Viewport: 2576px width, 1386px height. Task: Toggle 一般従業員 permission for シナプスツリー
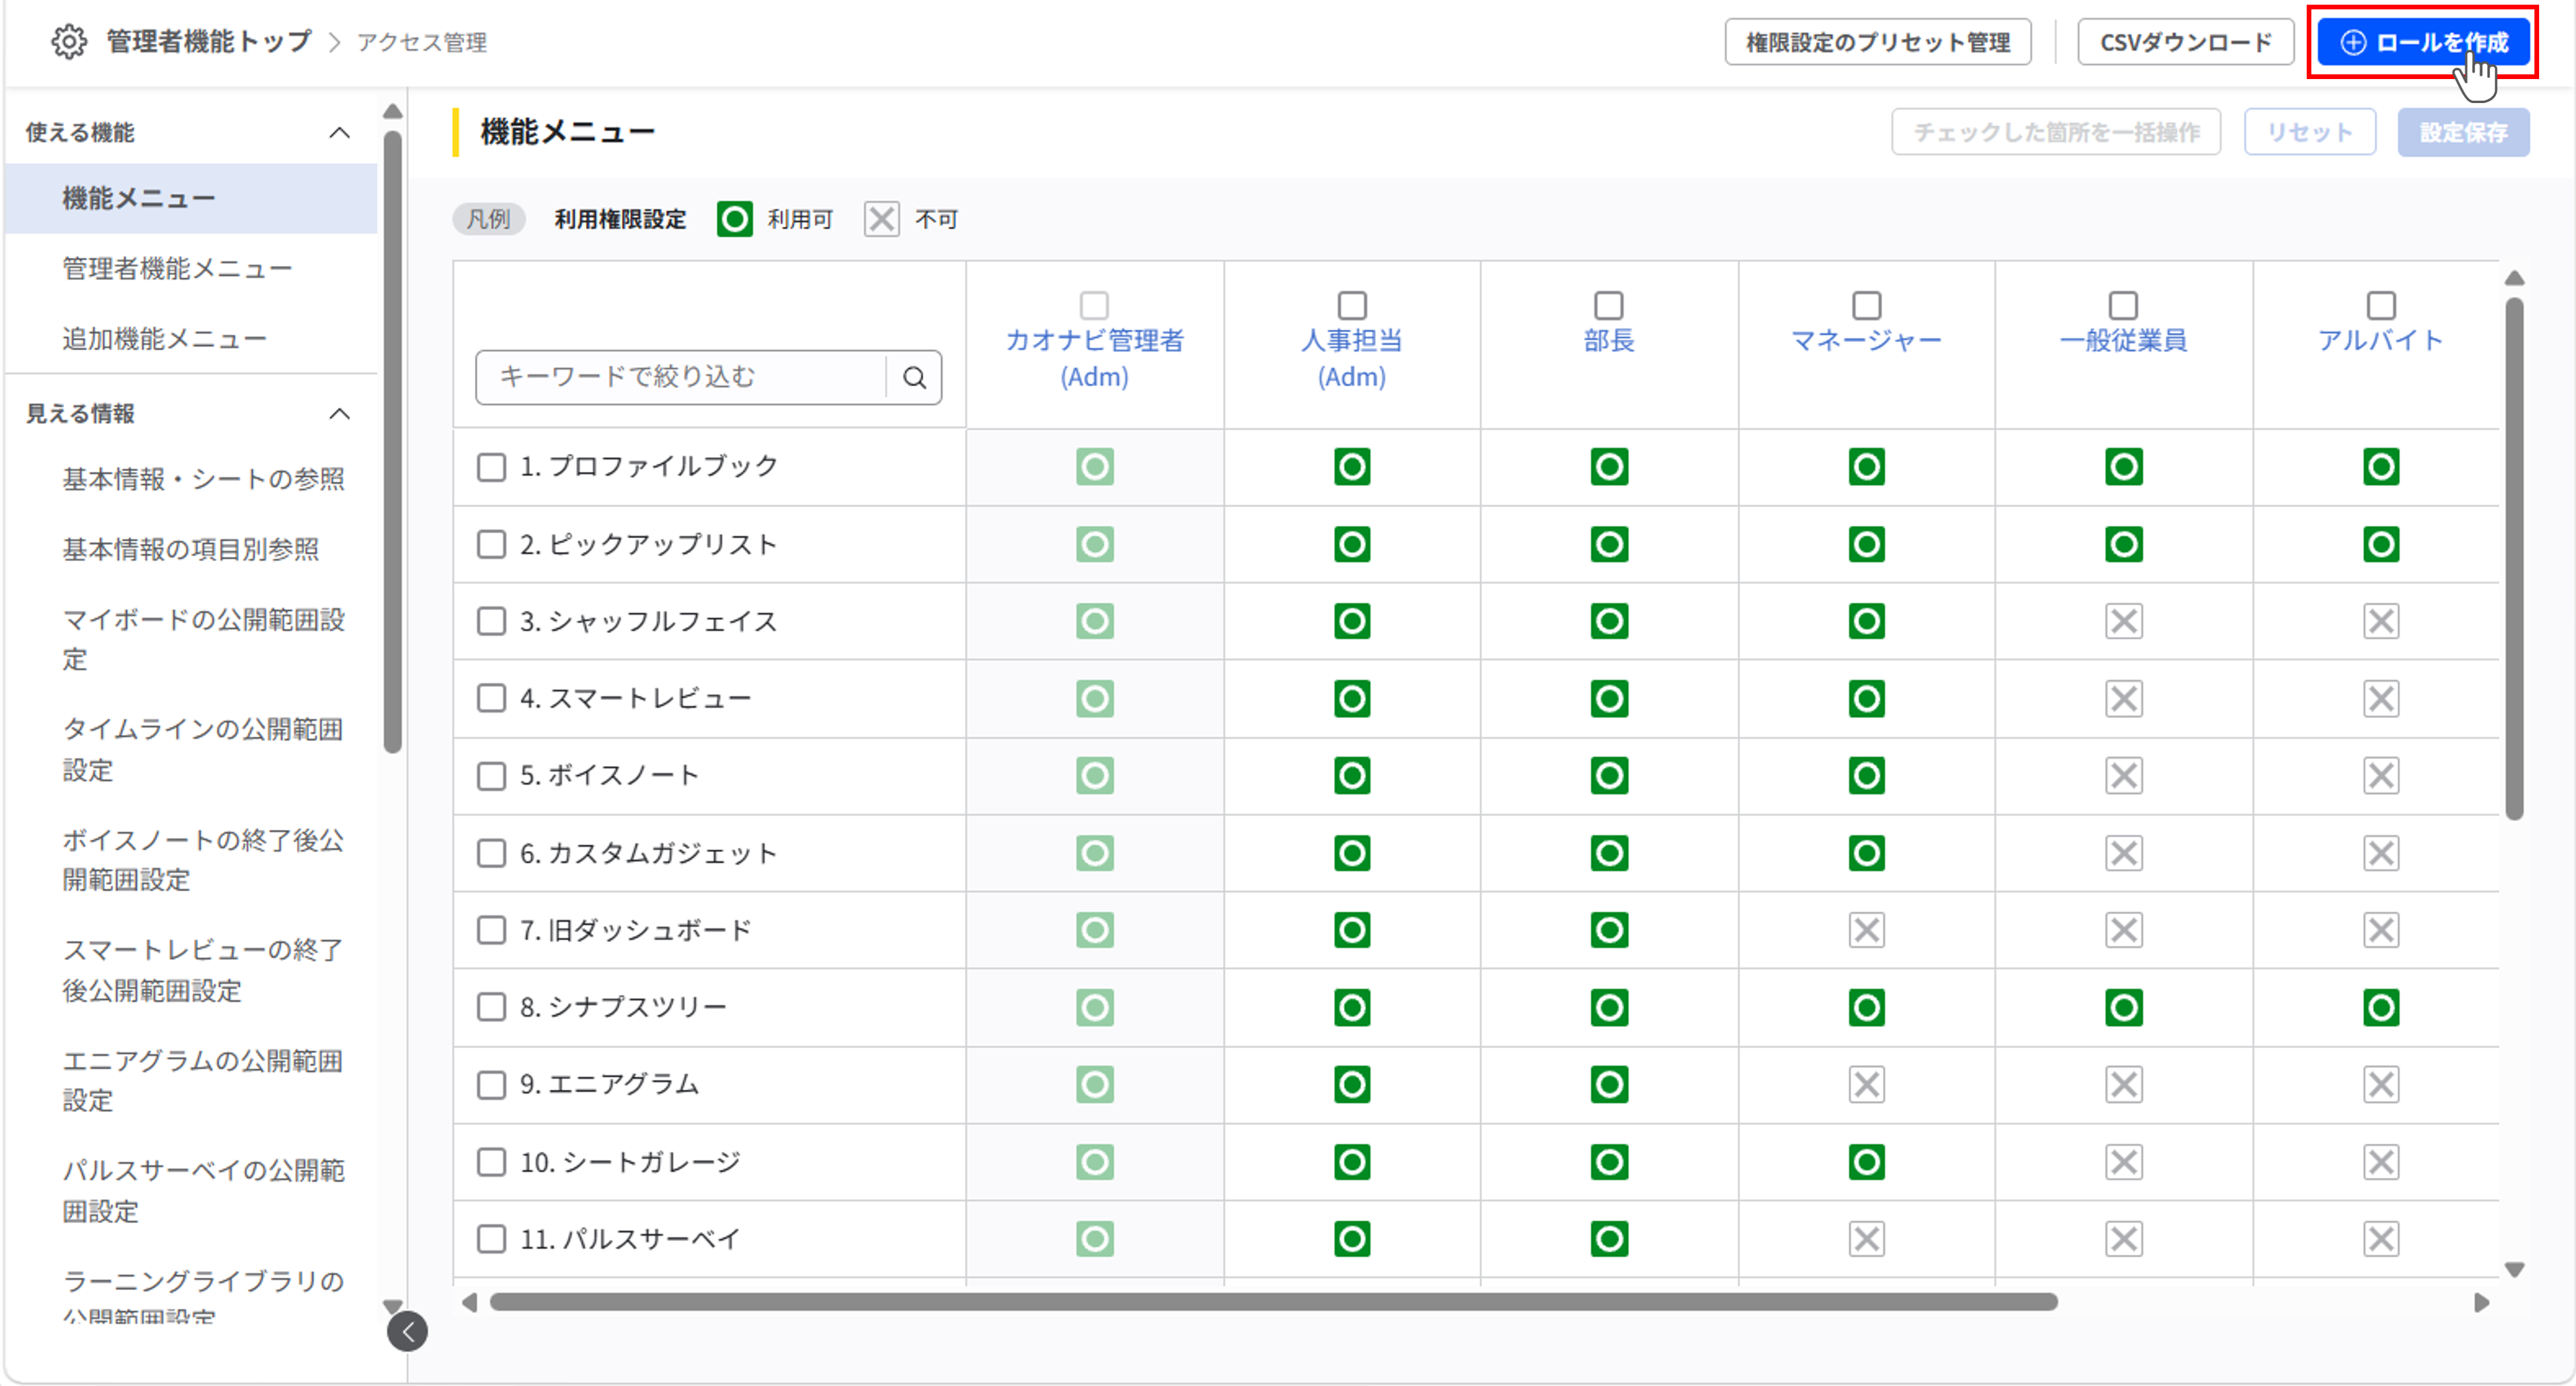pyautogui.click(x=2124, y=1007)
